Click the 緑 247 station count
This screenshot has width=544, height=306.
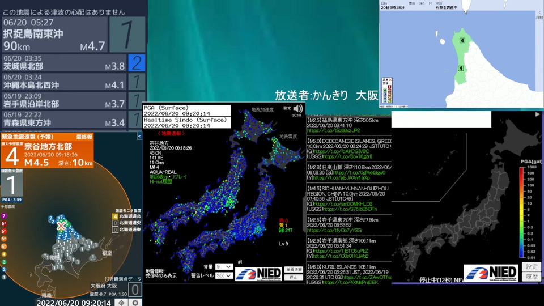click(286, 231)
